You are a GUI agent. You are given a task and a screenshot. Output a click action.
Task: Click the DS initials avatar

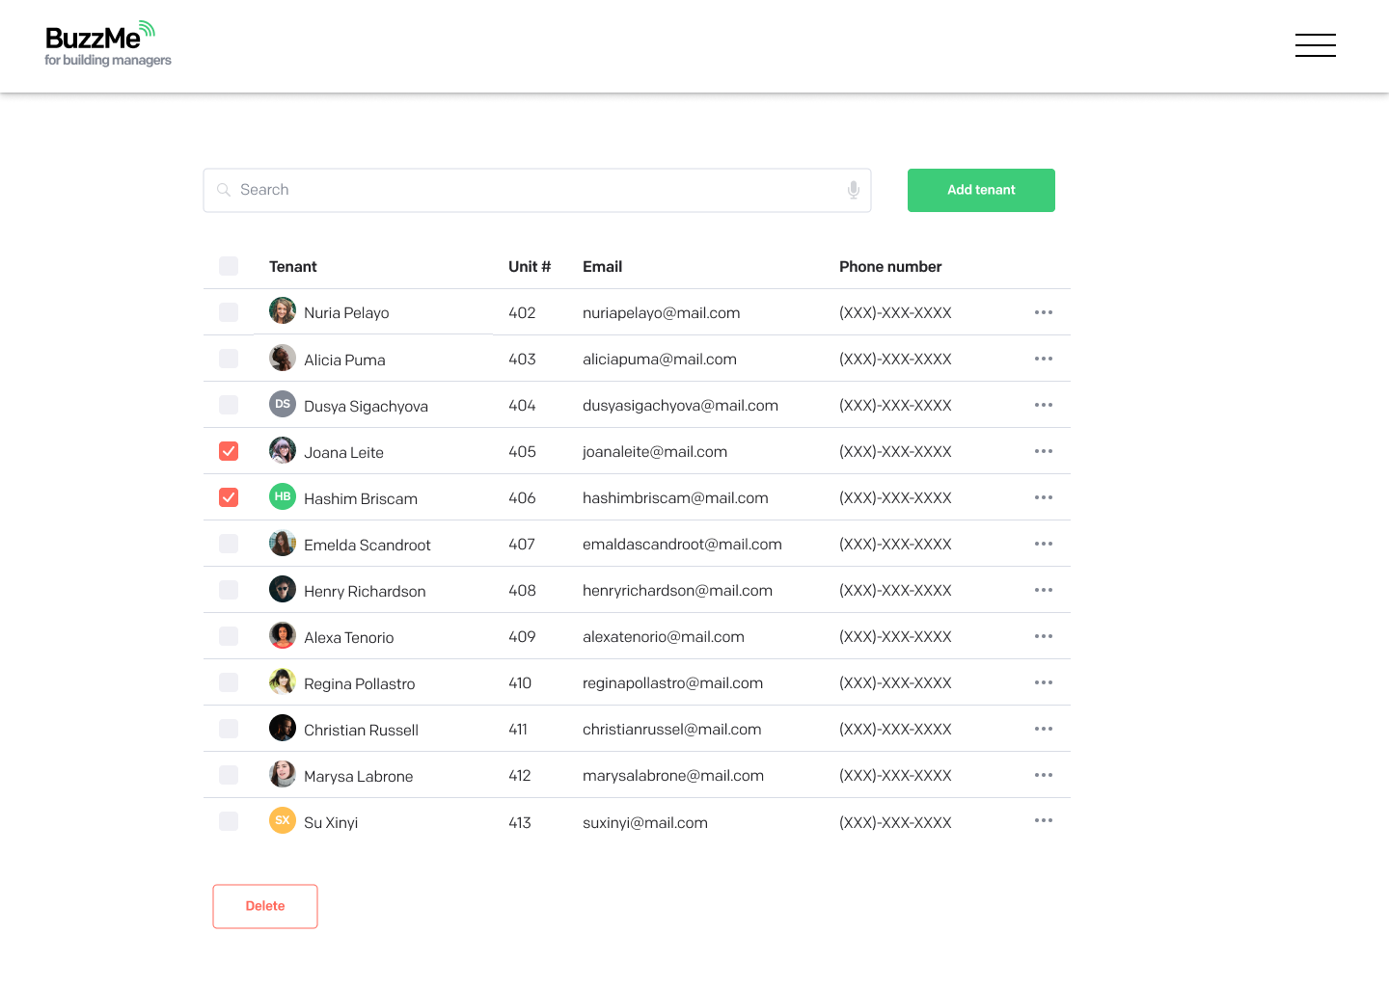click(x=283, y=404)
